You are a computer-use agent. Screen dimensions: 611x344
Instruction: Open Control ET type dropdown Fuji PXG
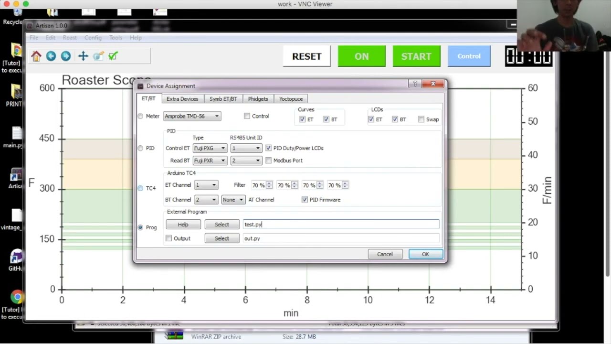pos(210,148)
